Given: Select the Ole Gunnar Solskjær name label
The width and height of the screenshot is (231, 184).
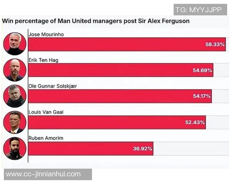Looking at the screenshot, I should pyautogui.click(x=53, y=86).
